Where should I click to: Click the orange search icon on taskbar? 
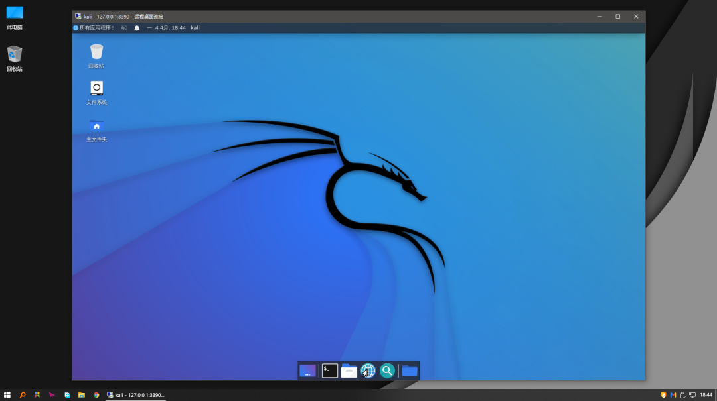[x=23, y=395]
